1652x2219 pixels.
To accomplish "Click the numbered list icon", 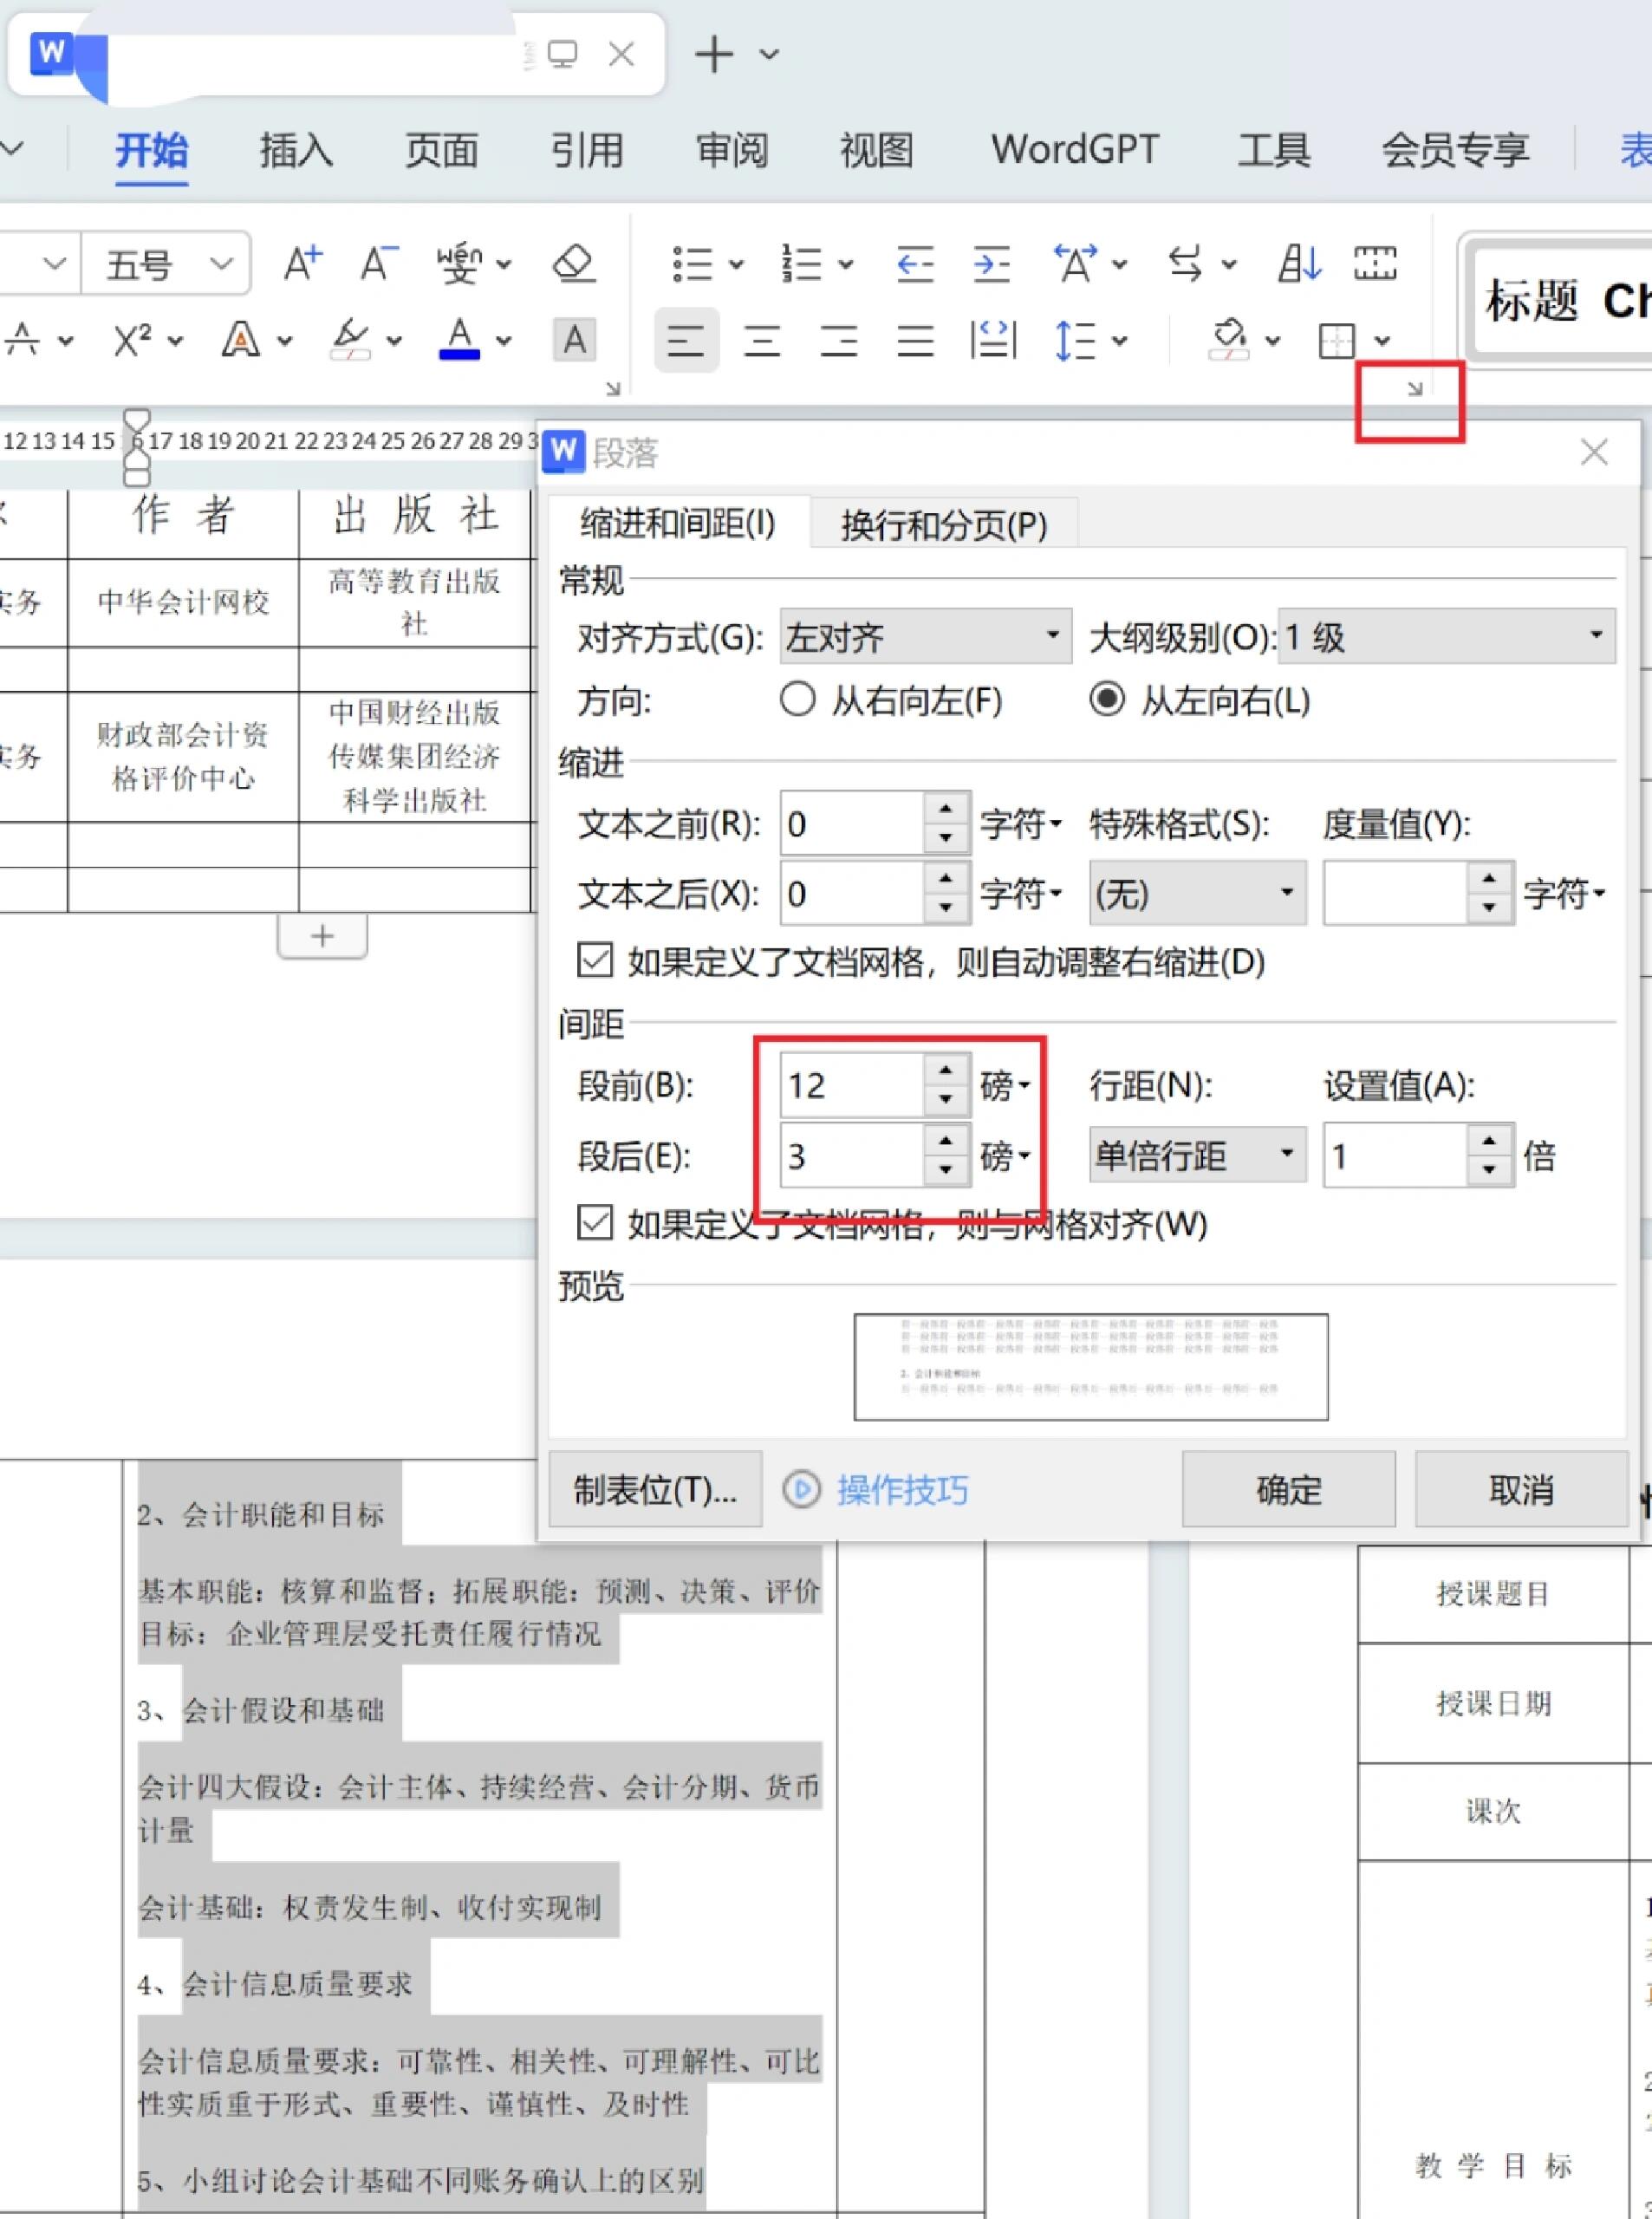I will coord(801,264).
